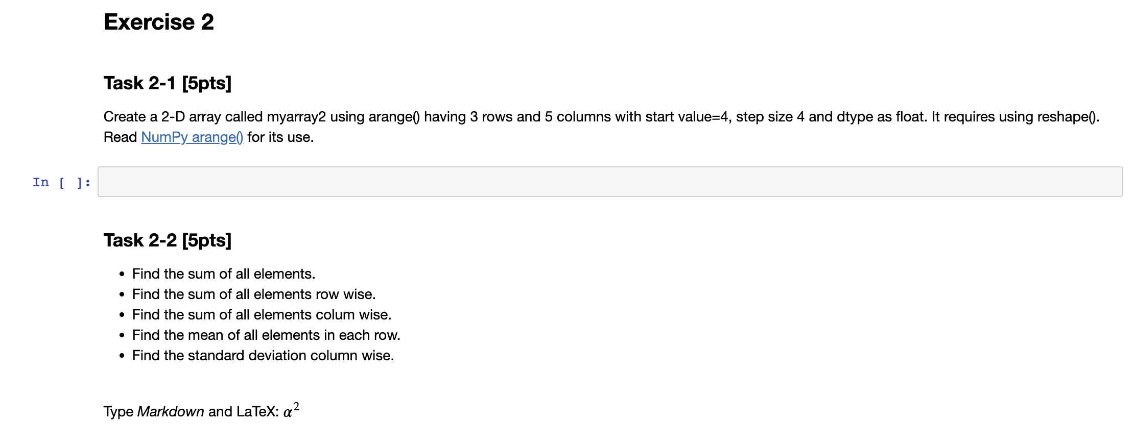This screenshot has height=446, width=1134.
Task: Select the Exercise 2 heading
Action: point(158,22)
